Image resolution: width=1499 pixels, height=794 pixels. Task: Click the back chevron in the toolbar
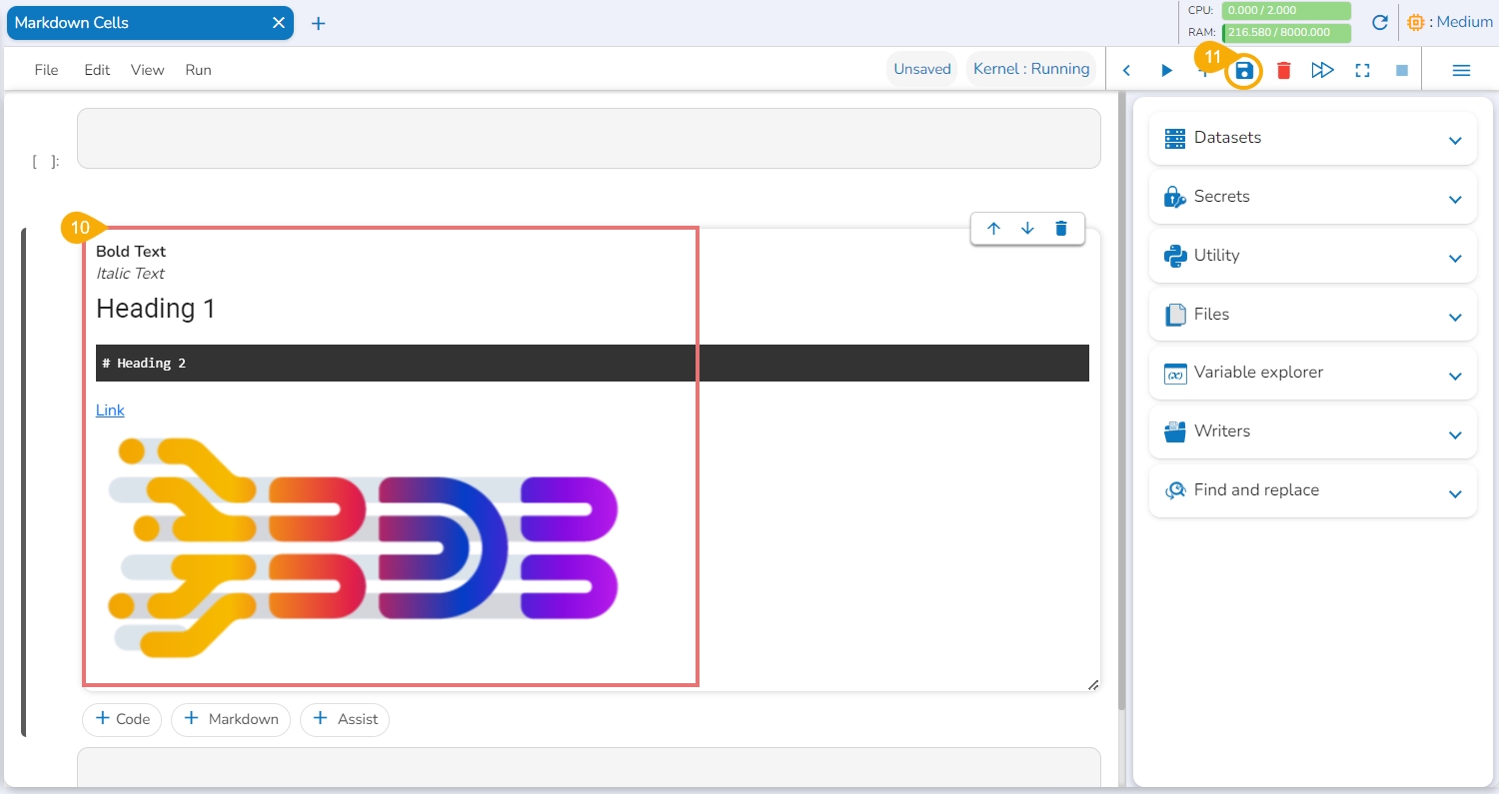tap(1126, 70)
